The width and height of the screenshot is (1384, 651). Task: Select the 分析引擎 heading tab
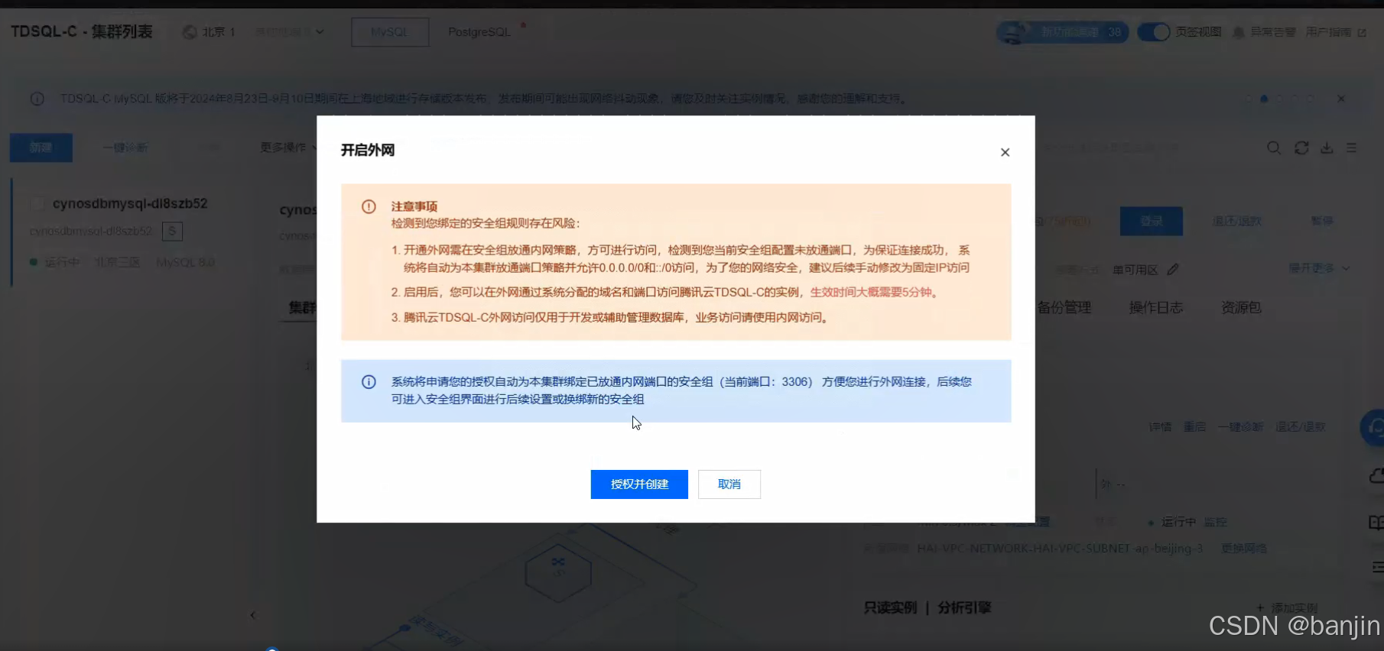point(964,608)
